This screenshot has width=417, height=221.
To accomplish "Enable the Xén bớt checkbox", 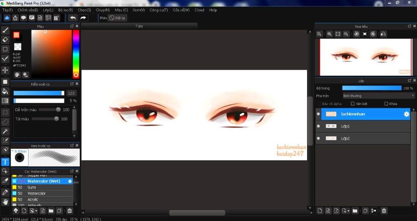I will coord(353,104).
